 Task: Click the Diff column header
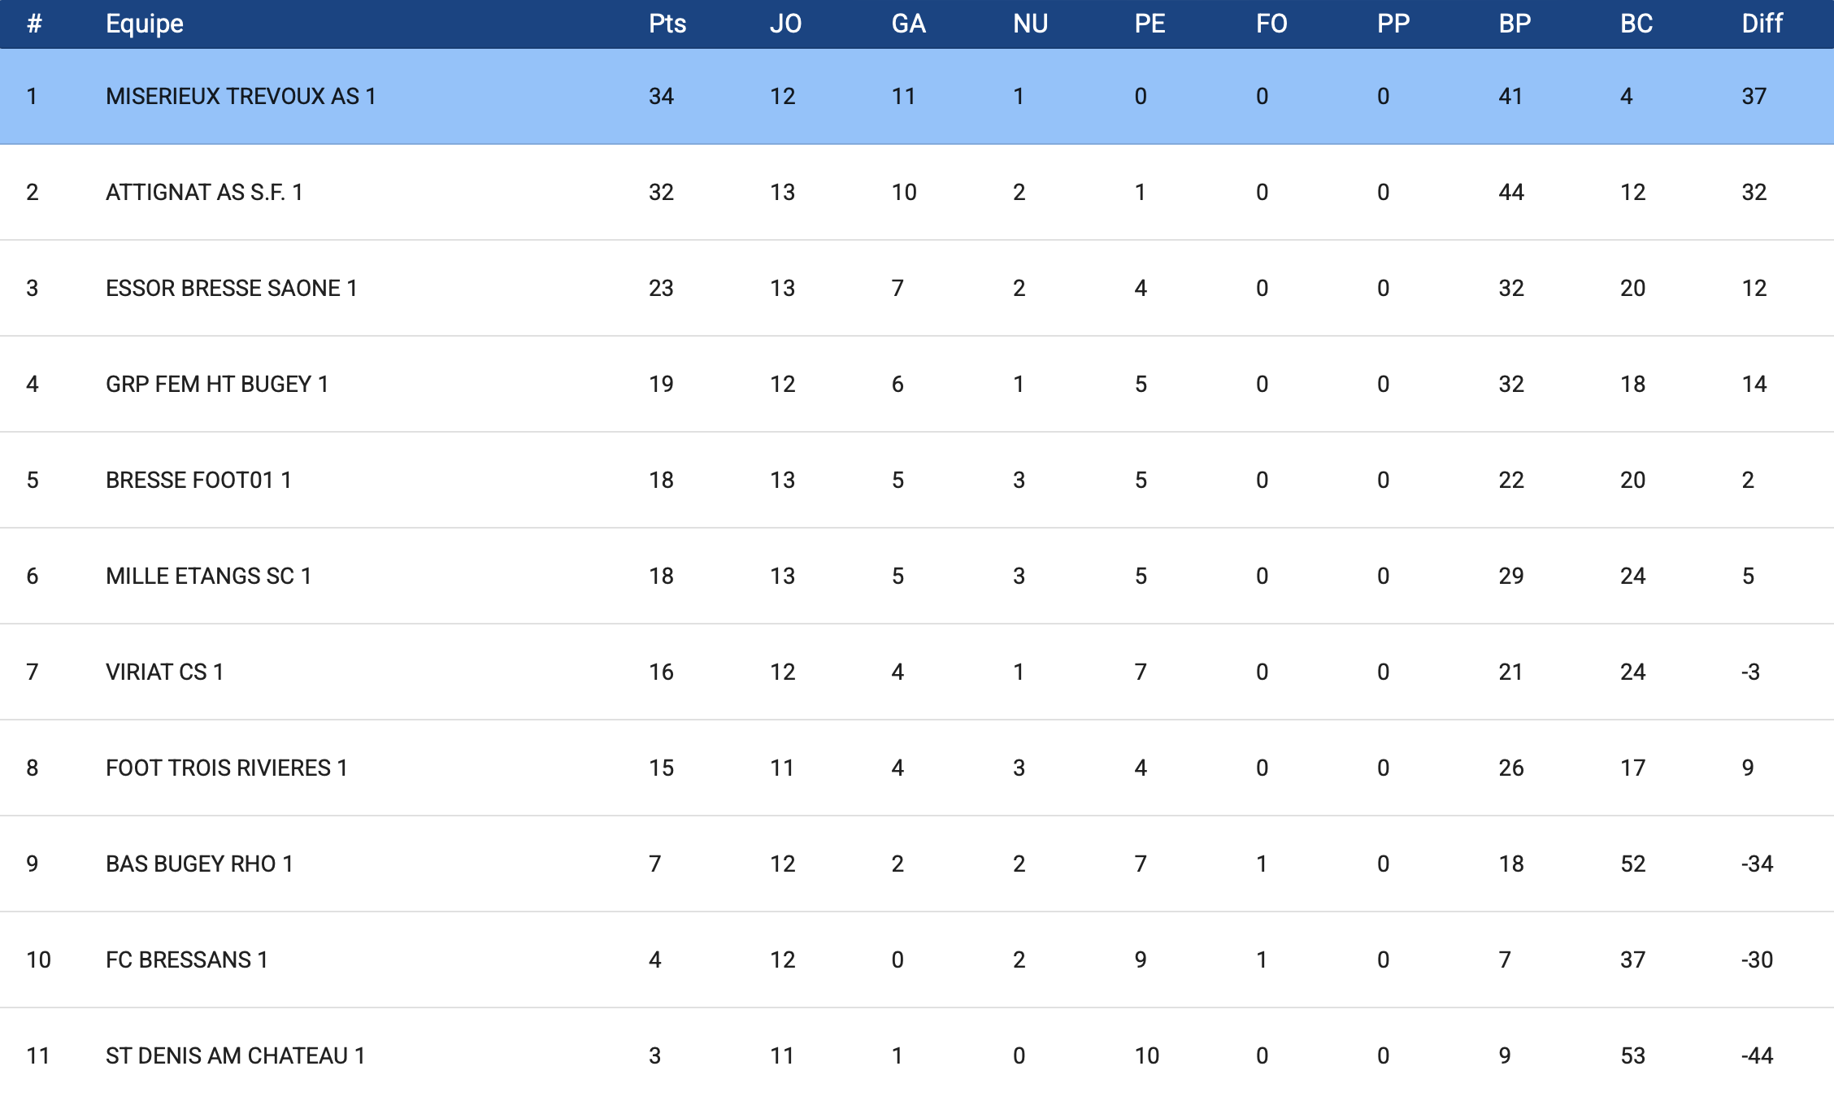click(1762, 24)
